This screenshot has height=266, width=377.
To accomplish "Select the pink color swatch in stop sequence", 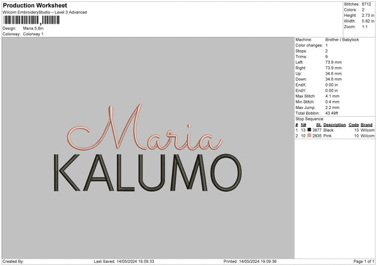I will pyautogui.click(x=309, y=136).
